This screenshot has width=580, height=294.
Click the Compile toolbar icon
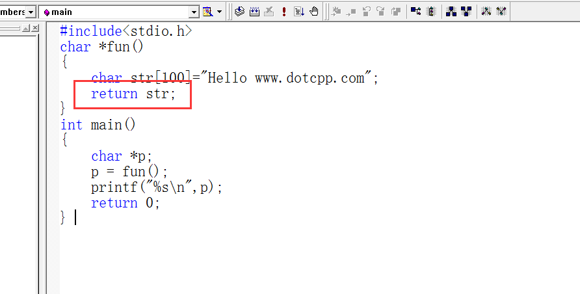point(239,11)
